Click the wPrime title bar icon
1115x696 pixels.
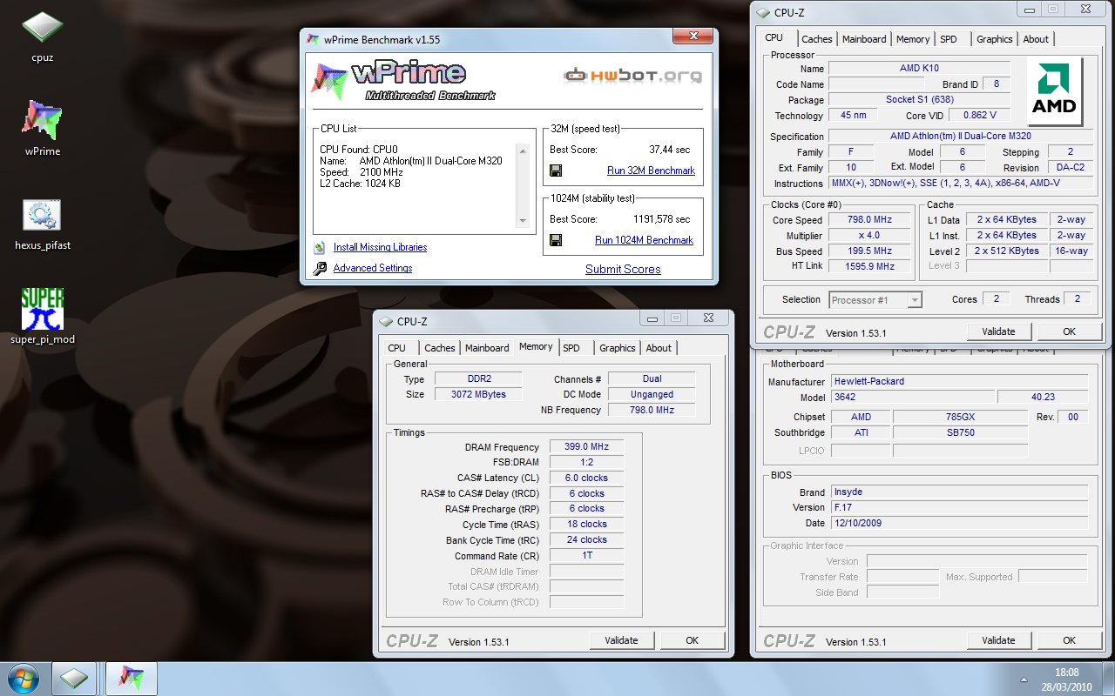tap(313, 39)
